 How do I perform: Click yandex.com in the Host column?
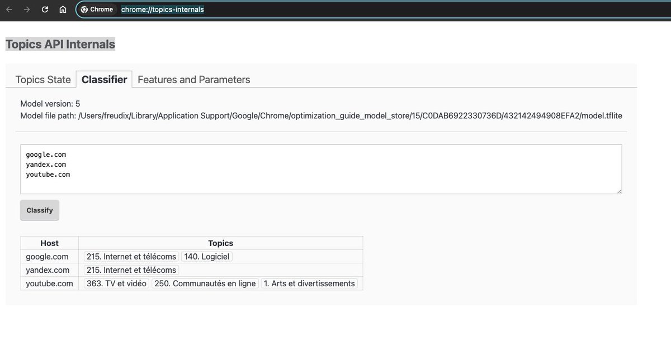click(48, 270)
